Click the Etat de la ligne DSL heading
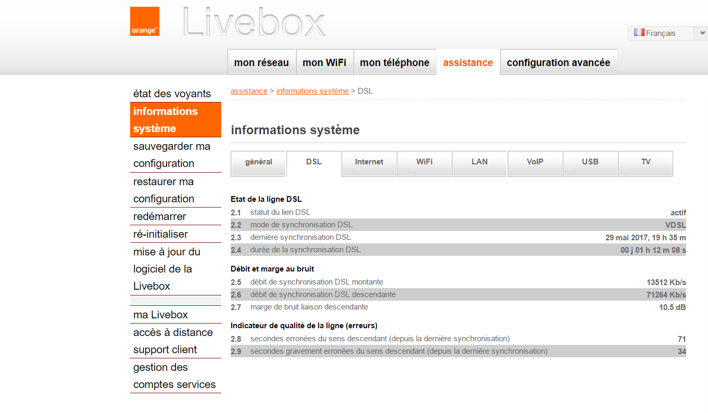The height and width of the screenshot is (413, 708). (266, 199)
